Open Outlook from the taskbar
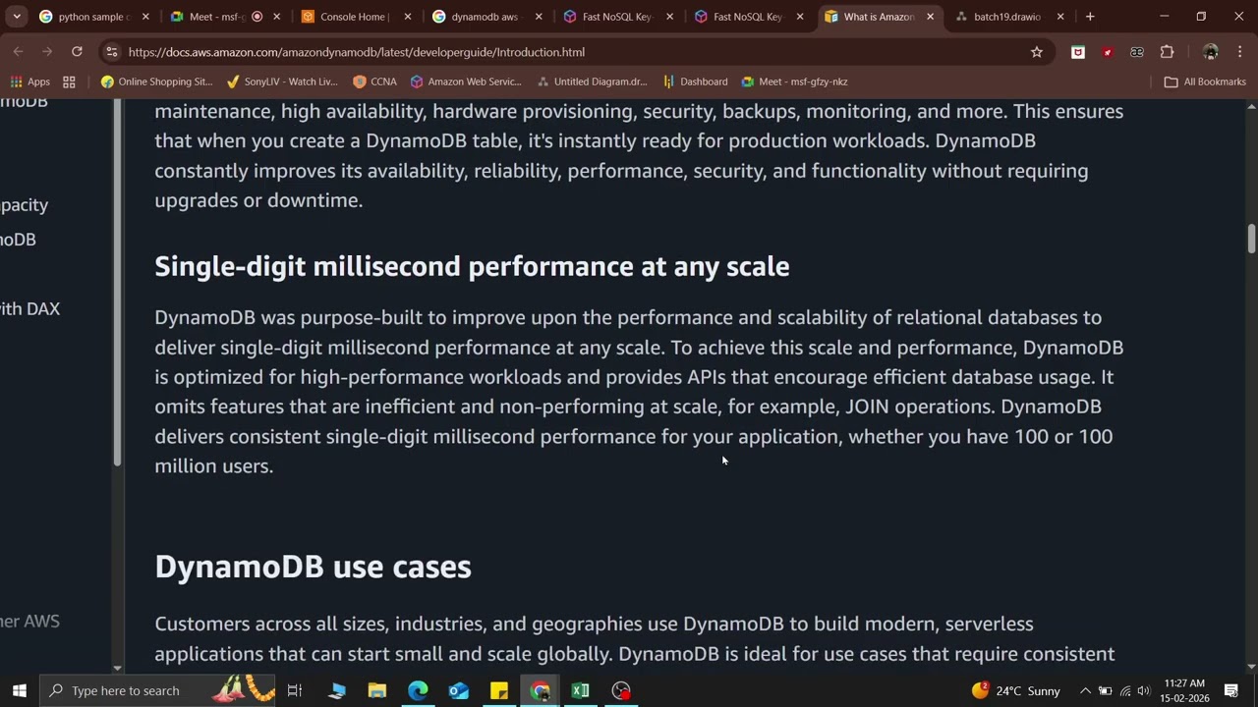The width and height of the screenshot is (1258, 707). [x=459, y=690]
